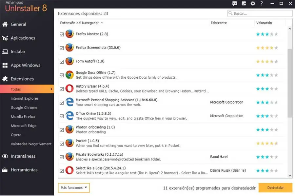The image size is (295, 196).
Task: Uncheck the Firefox Monitor checkbox
Action: [62, 34]
